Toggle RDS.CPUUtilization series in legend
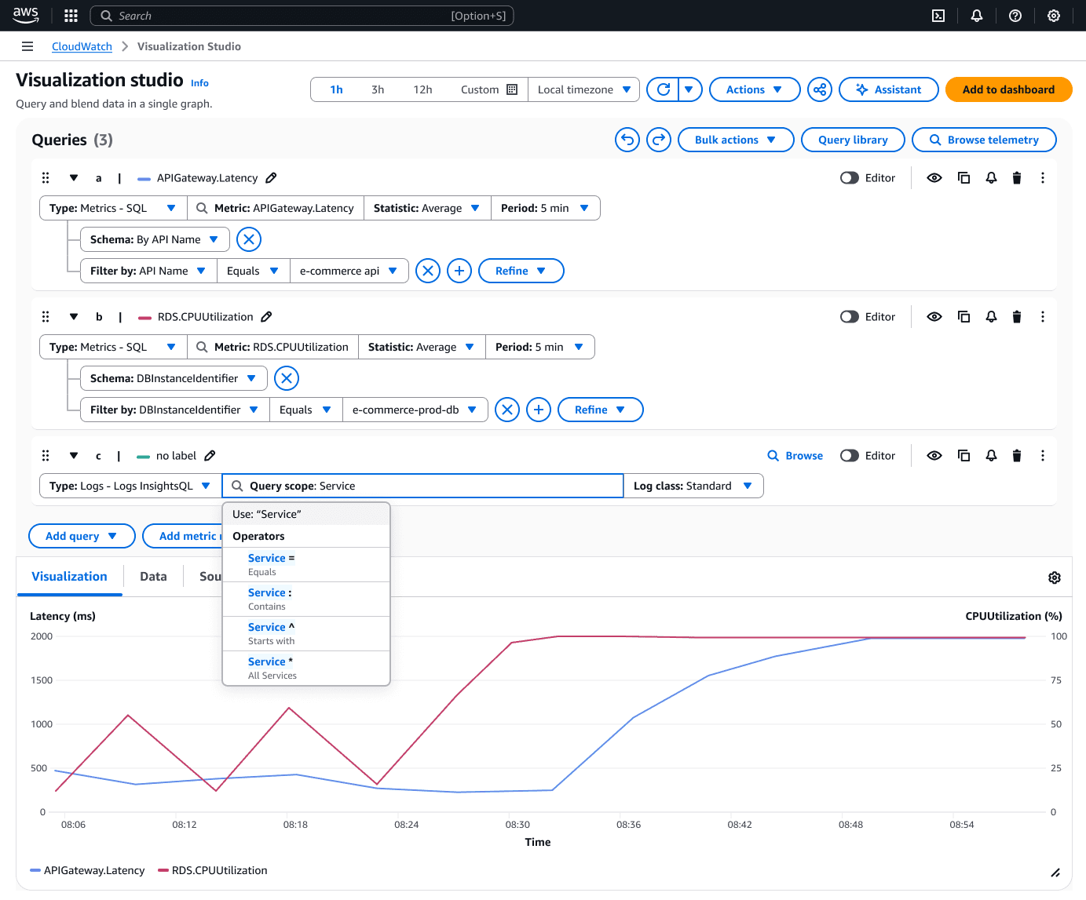This screenshot has height=900, width=1086. 213,870
